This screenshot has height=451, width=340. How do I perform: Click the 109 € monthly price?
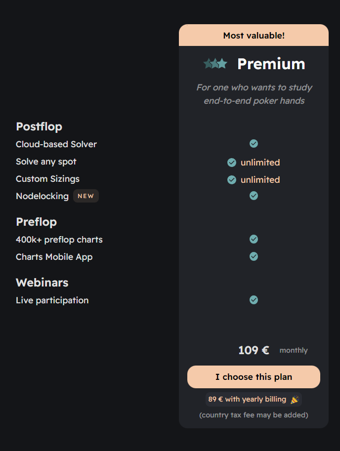[x=254, y=350]
